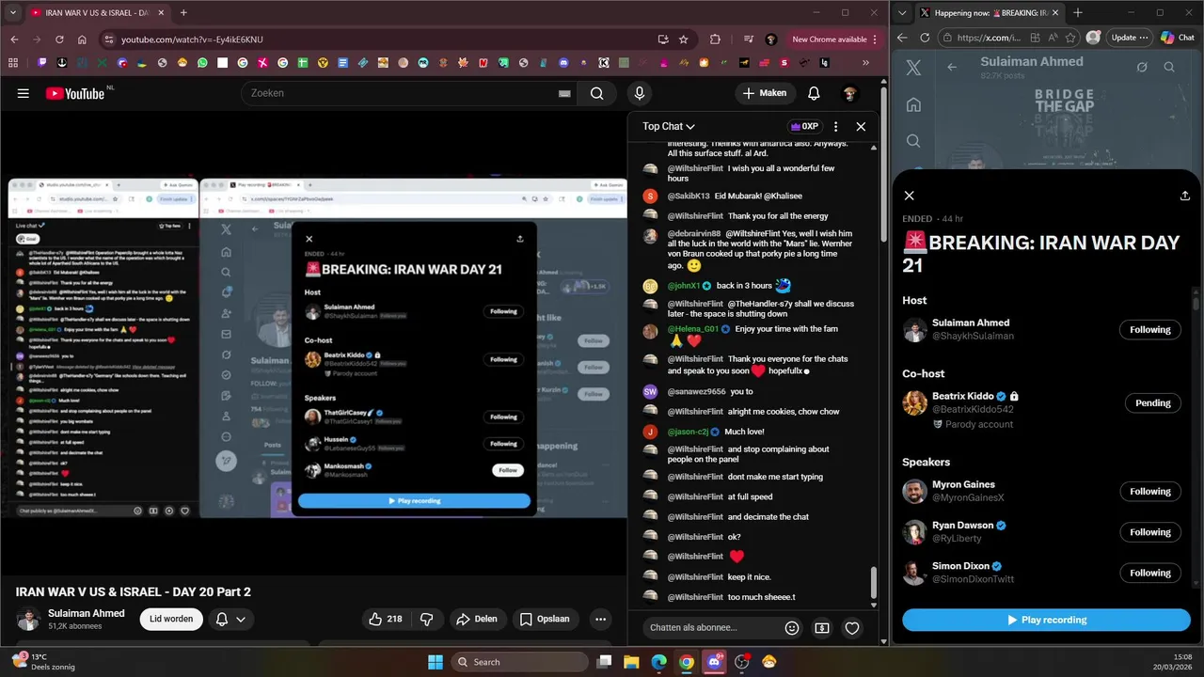Open Windows Start menu
This screenshot has width=1204, height=677.
pyautogui.click(x=436, y=662)
